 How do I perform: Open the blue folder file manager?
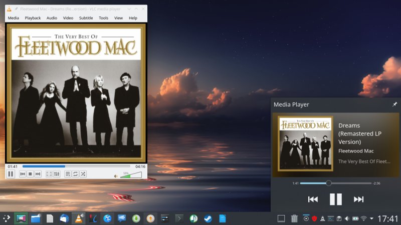[x=36, y=218]
